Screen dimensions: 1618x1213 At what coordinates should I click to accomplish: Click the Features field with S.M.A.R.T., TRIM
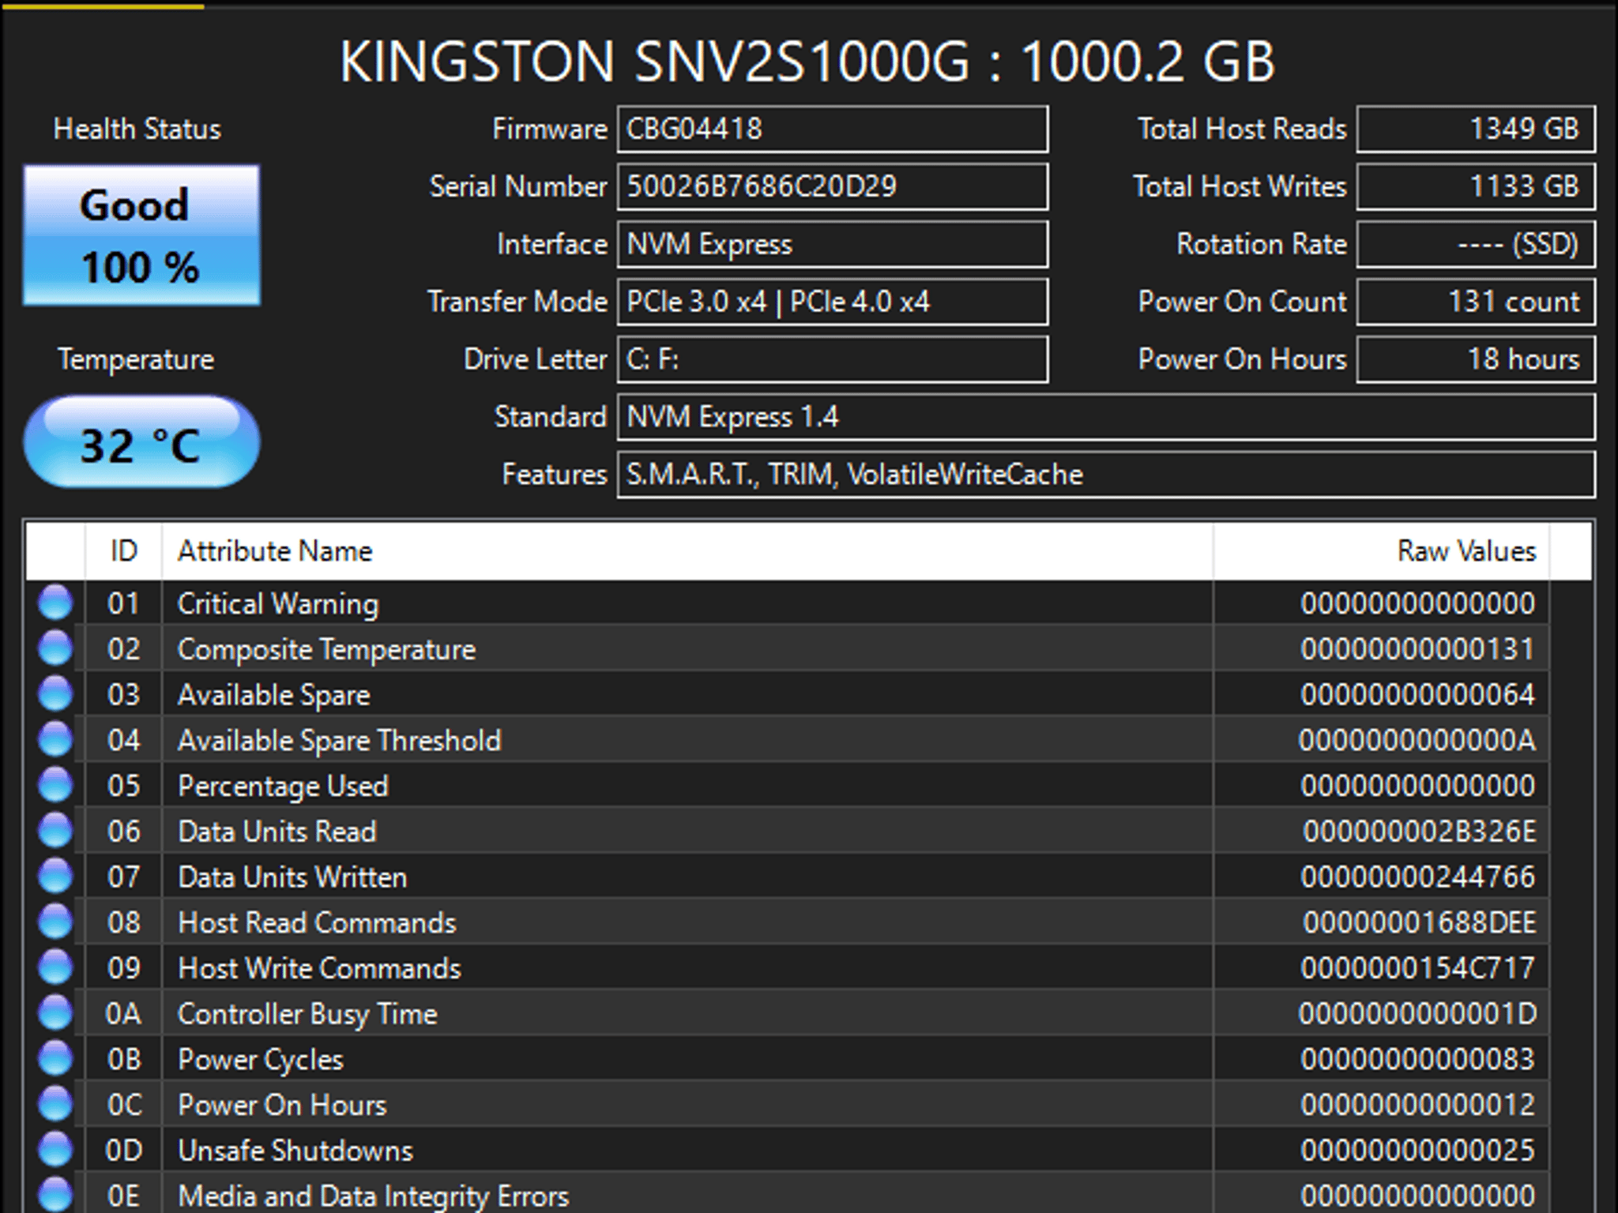1106,475
